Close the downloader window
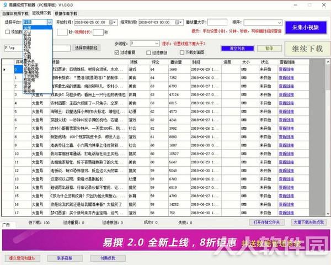331x265 pixels. pos(324,4)
